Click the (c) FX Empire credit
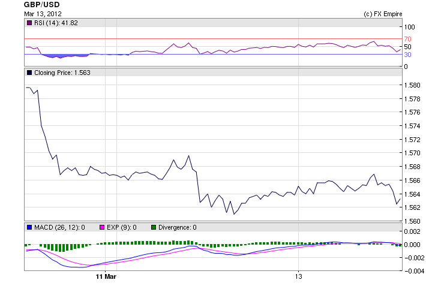Screen dimensions: 426x292 pyautogui.click(x=383, y=14)
